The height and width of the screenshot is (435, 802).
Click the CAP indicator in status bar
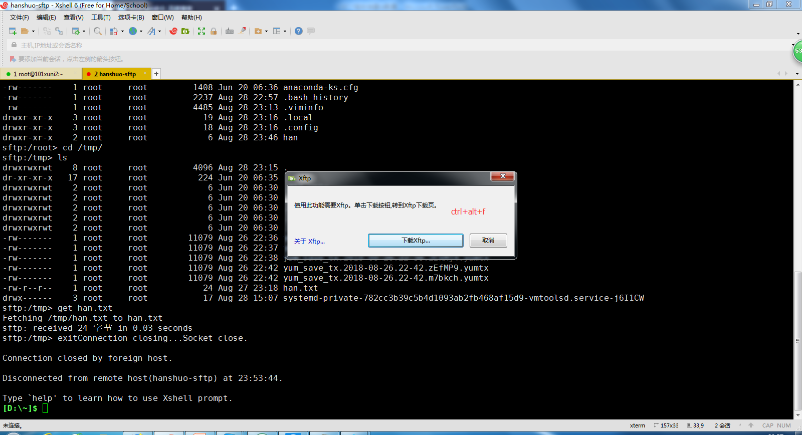(768, 425)
